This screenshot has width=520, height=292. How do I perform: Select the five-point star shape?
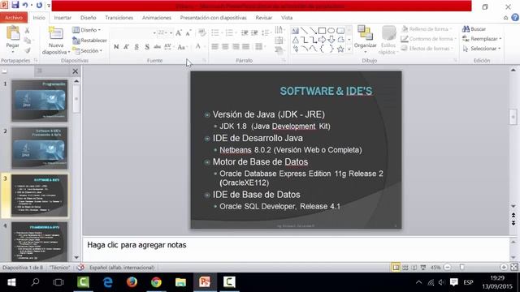coord(340,49)
